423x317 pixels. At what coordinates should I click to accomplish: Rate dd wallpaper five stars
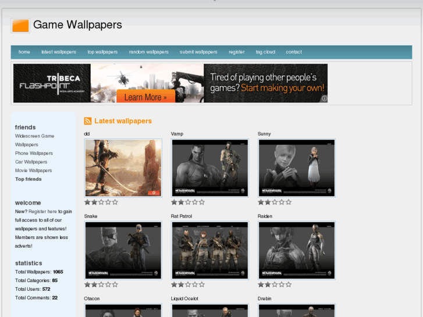[x=115, y=202]
